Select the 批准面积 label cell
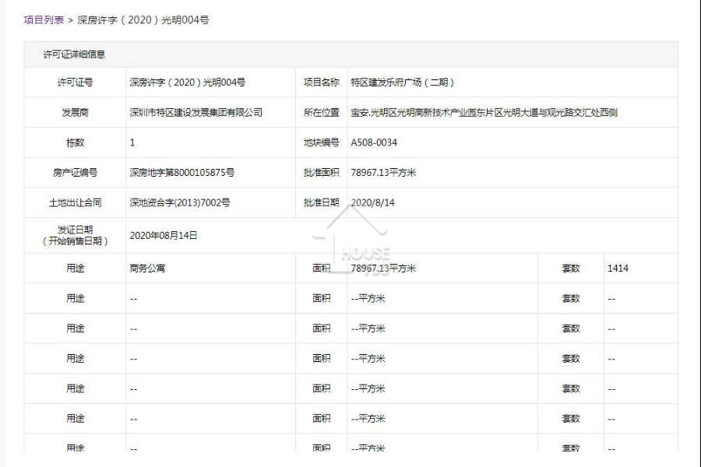 [x=322, y=173]
